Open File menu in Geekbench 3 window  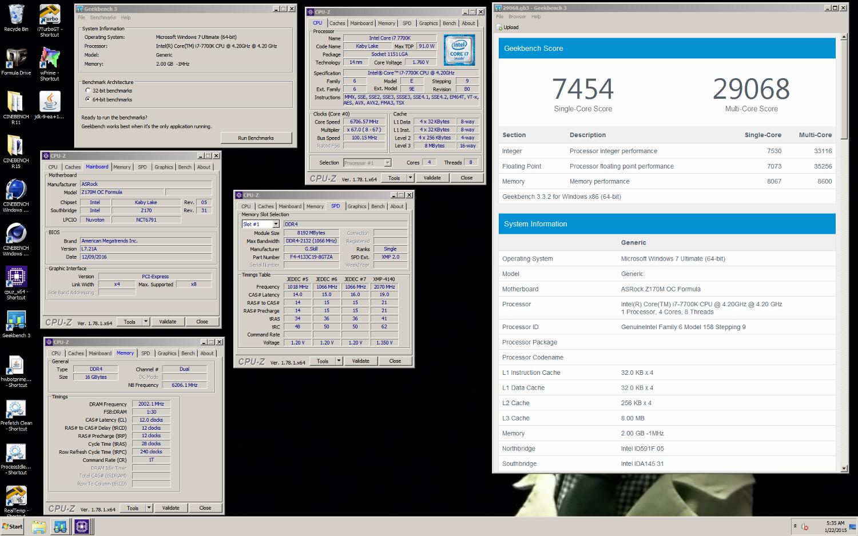pos(82,18)
